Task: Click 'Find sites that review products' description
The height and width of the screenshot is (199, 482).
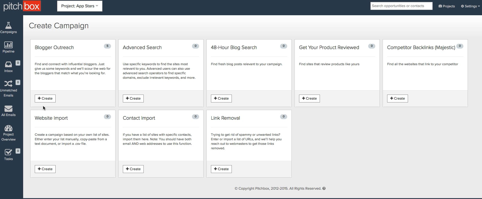Action: point(329,64)
